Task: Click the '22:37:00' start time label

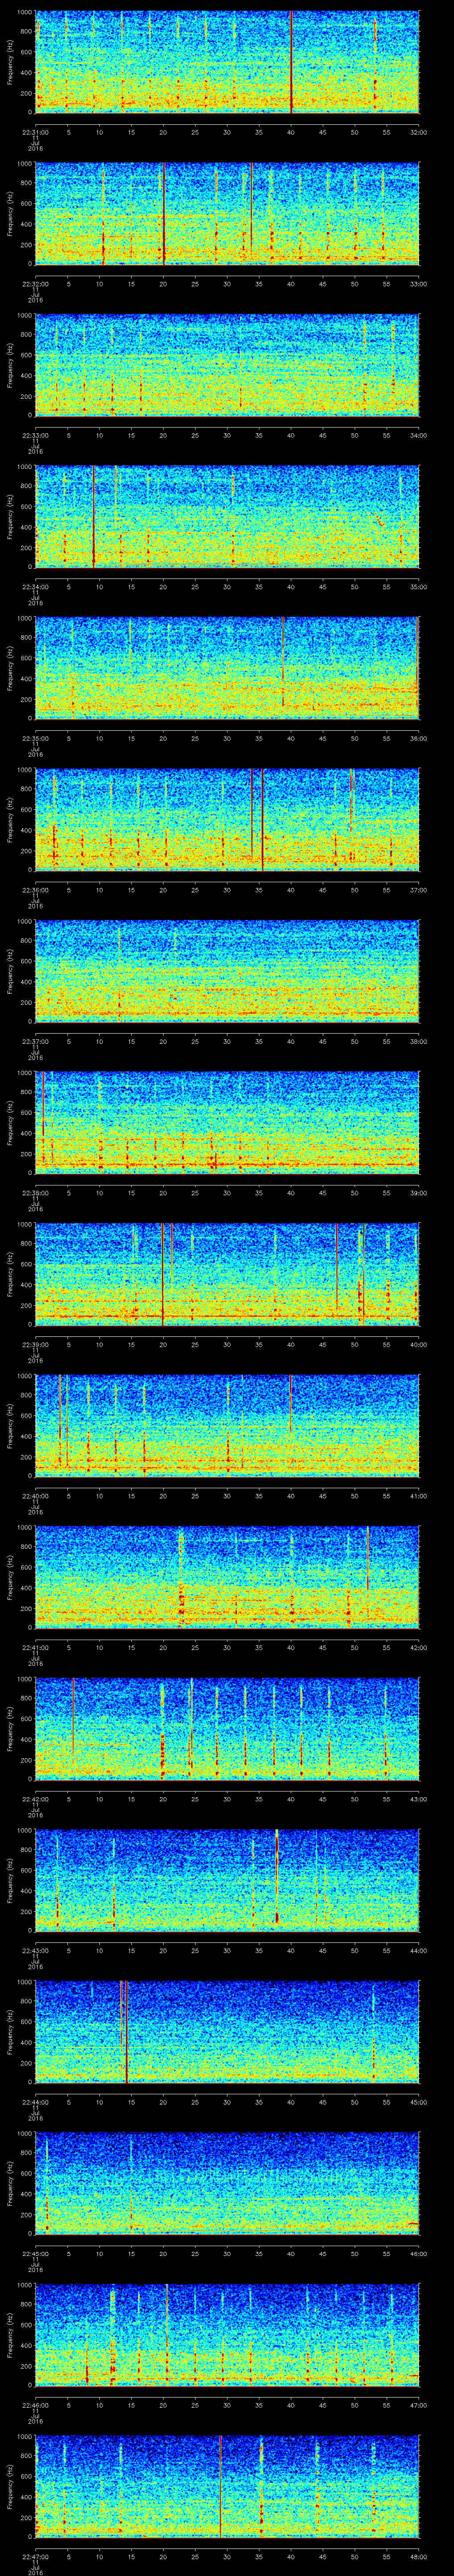Action: (x=36, y=1041)
